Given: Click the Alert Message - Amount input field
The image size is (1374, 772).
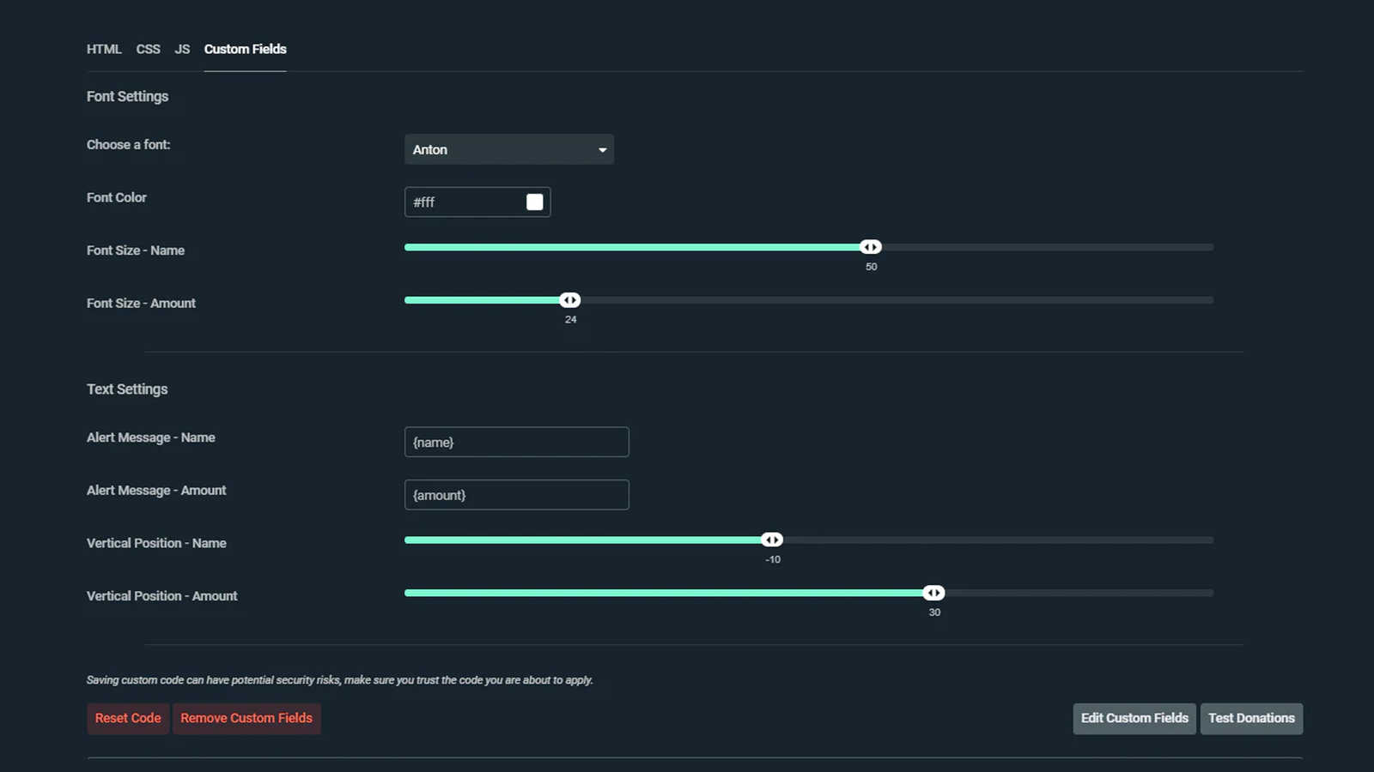Looking at the screenshot, I should coord(516,494).
